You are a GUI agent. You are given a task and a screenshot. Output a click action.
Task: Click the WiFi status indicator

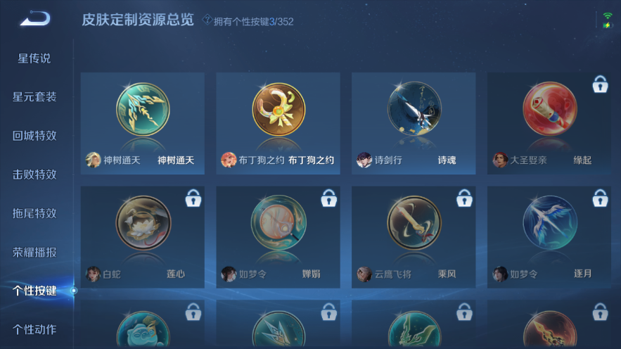(x=608, y=16)
